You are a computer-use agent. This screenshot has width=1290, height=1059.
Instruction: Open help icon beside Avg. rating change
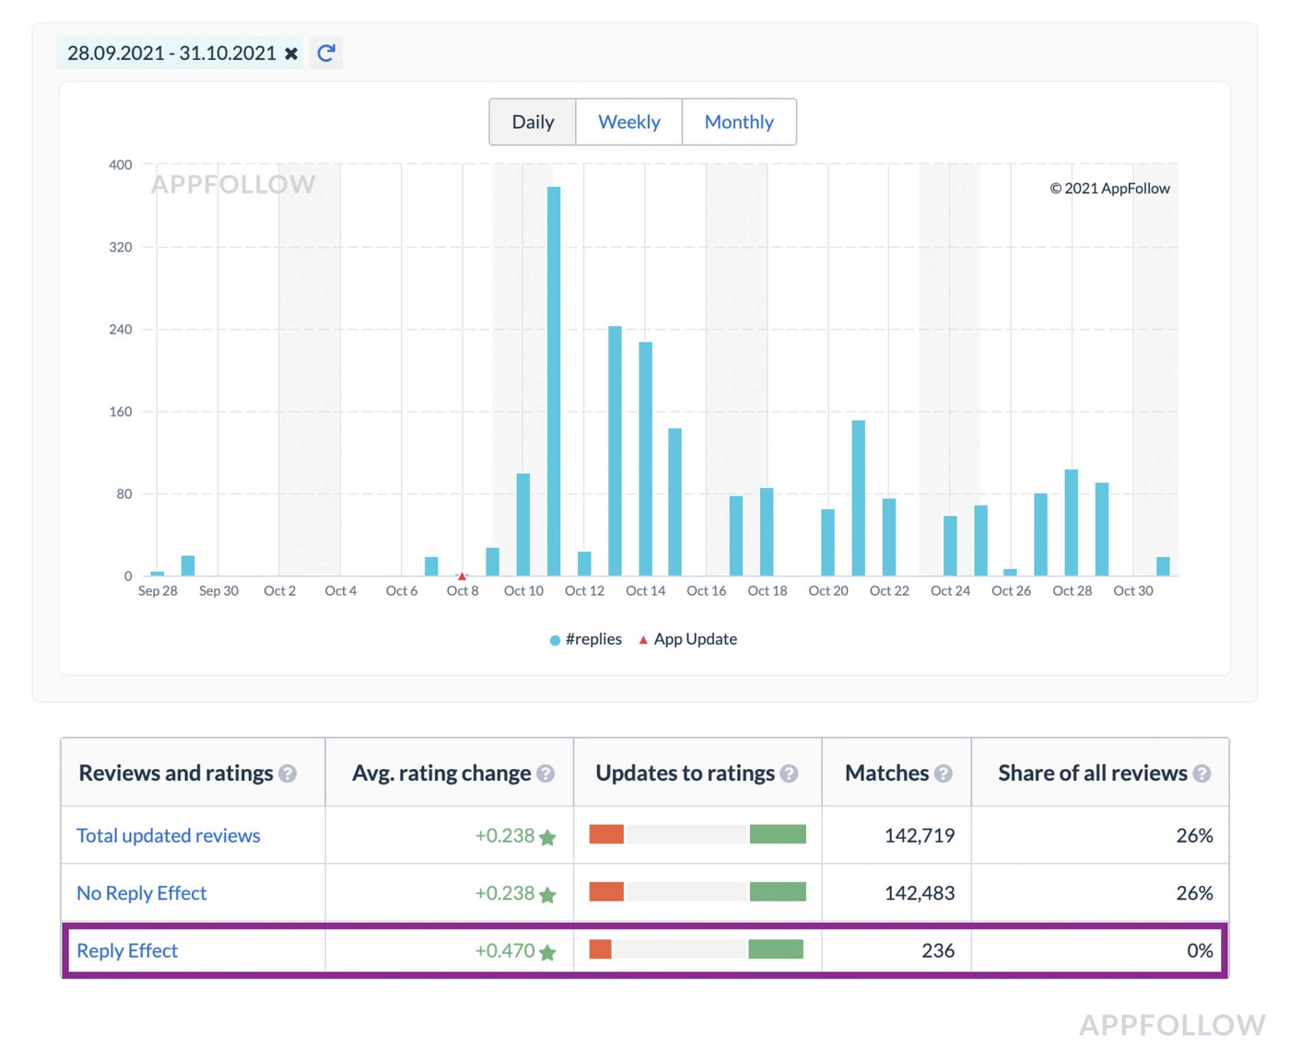tap(545, 774)
